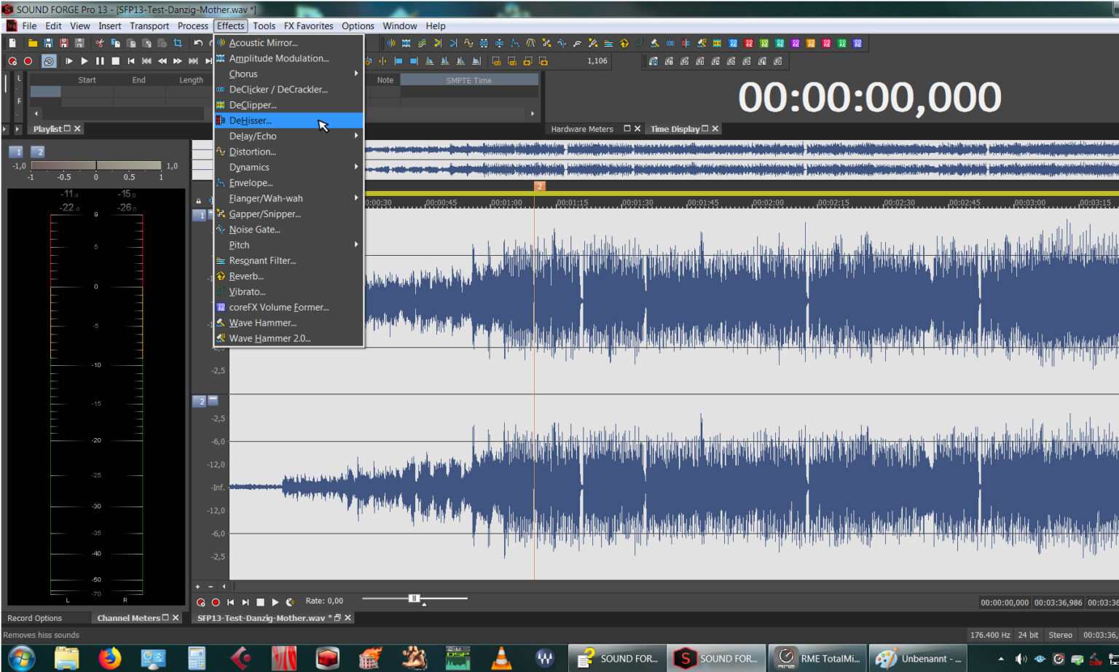The height and width of the screenshot is (672, 1119).
Task: Click the first red coreFX toolbar icon
Action: click(749, 44)
